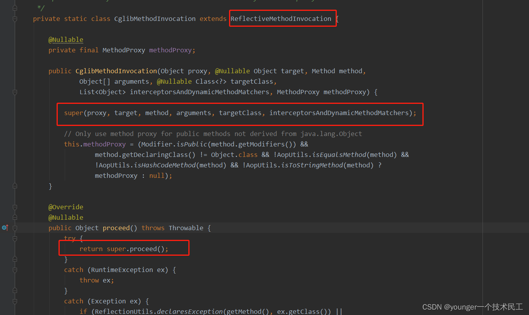Click the ReflectionUtils class name
The width and height of the screenshot is (529, 315).
pos(124,312)
